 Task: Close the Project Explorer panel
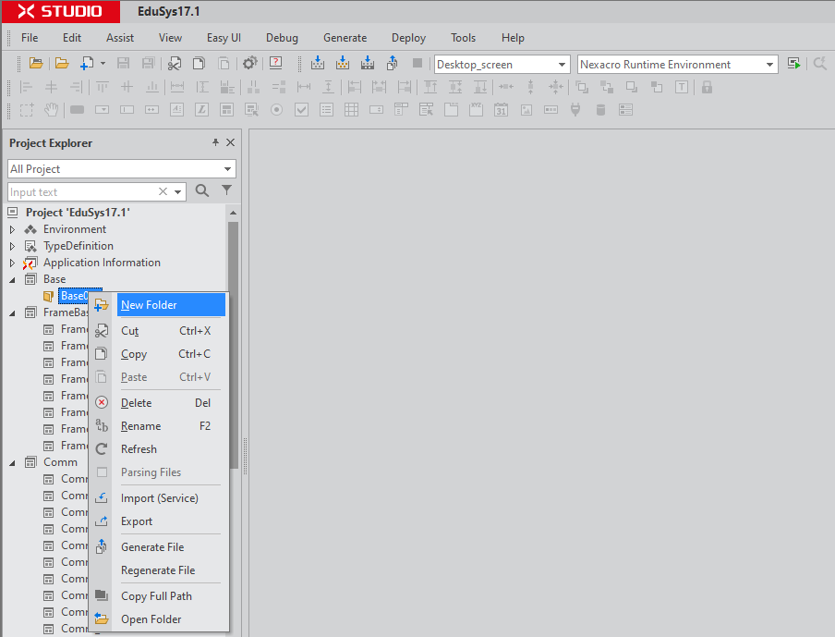click(x=230, y=142)
